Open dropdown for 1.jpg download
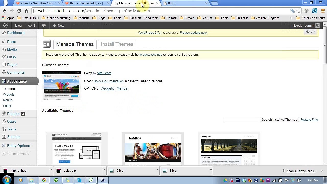Screen dimensions: 327x184 pos(211,170)
